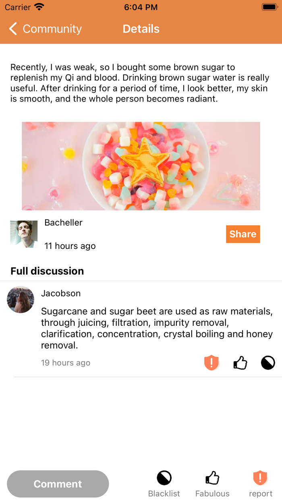The image size is (282, 501).
Task: Tap the brown sugar post text
Action: (x=140, y=83)
